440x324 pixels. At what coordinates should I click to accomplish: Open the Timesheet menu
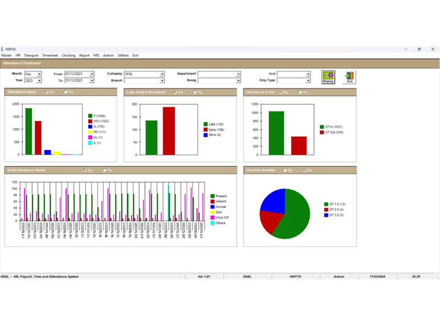point(50,55)
